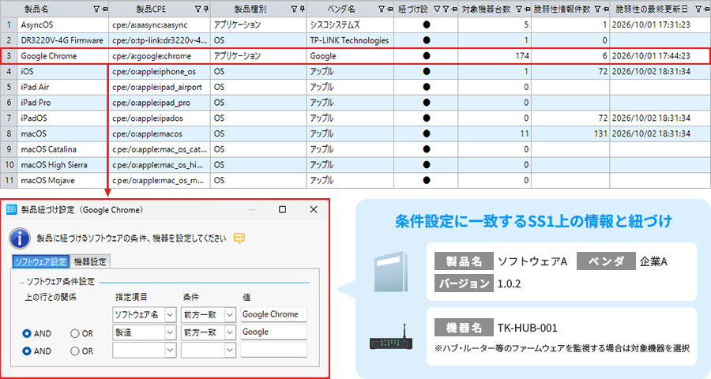Screen dimensions: 711x379
Task: Open the filter for the 製品種別 column
Action: tap(294, 9)
